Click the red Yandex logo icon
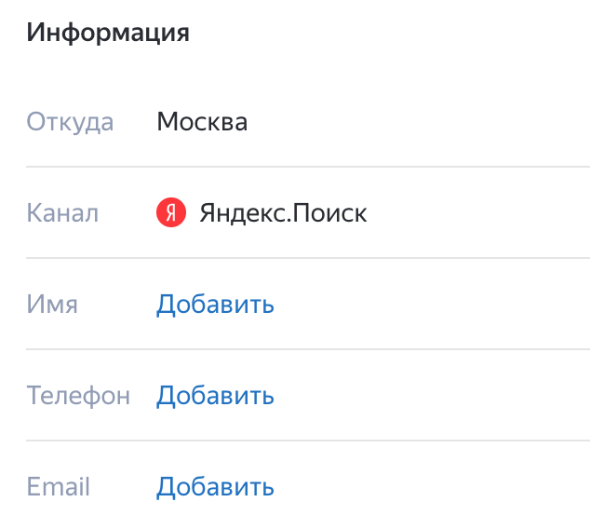The width and height of the screenshot is (590, 529). 171,212
